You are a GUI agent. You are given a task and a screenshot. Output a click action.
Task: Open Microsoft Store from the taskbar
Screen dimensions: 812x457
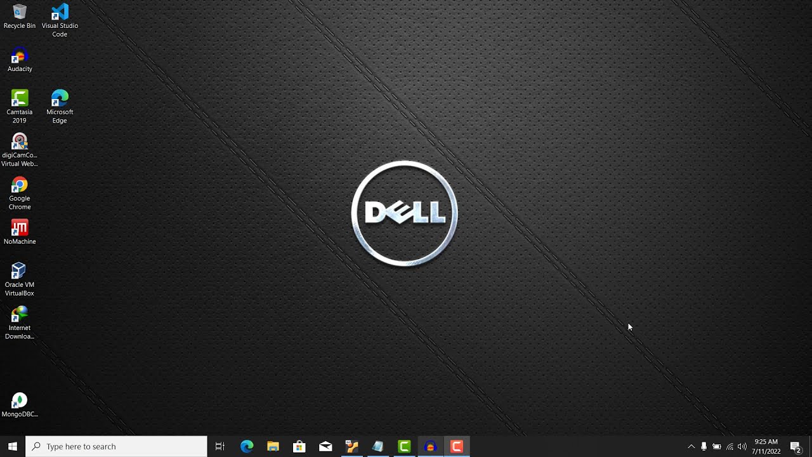[299, 446]
